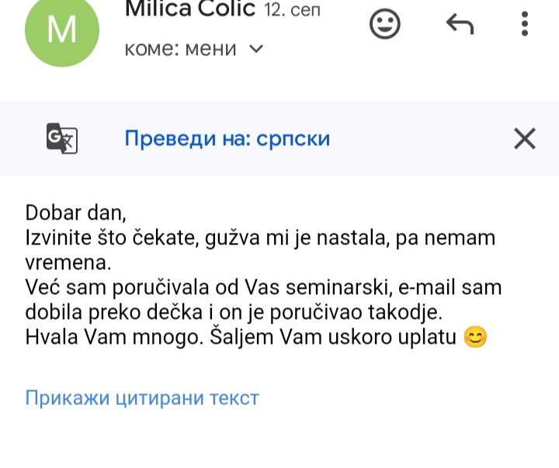Dismiss the translation banner with X
This screenshot has height=468, width=559.
click(x=525, y=139)
